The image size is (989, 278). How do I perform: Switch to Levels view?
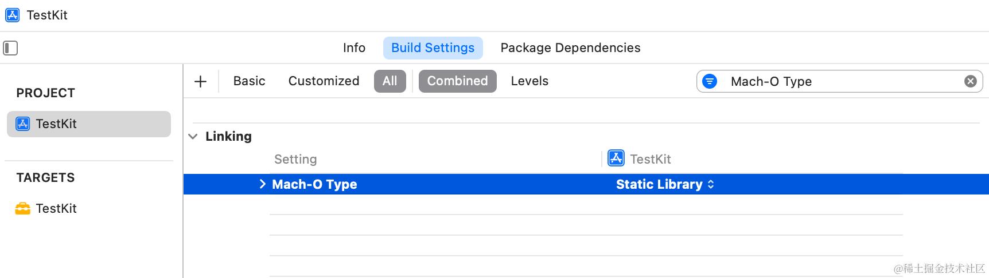(529, 81)
